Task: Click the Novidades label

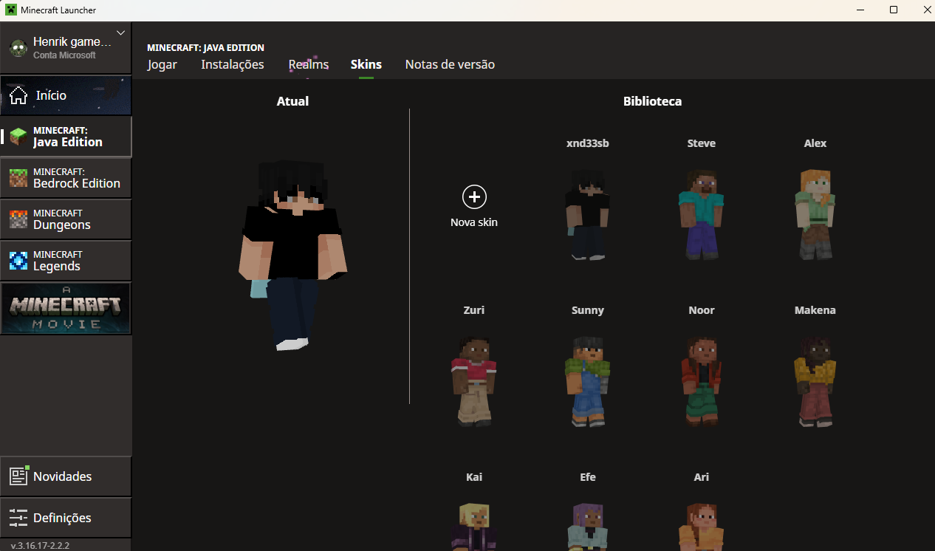Action: (x=63, y=476)
